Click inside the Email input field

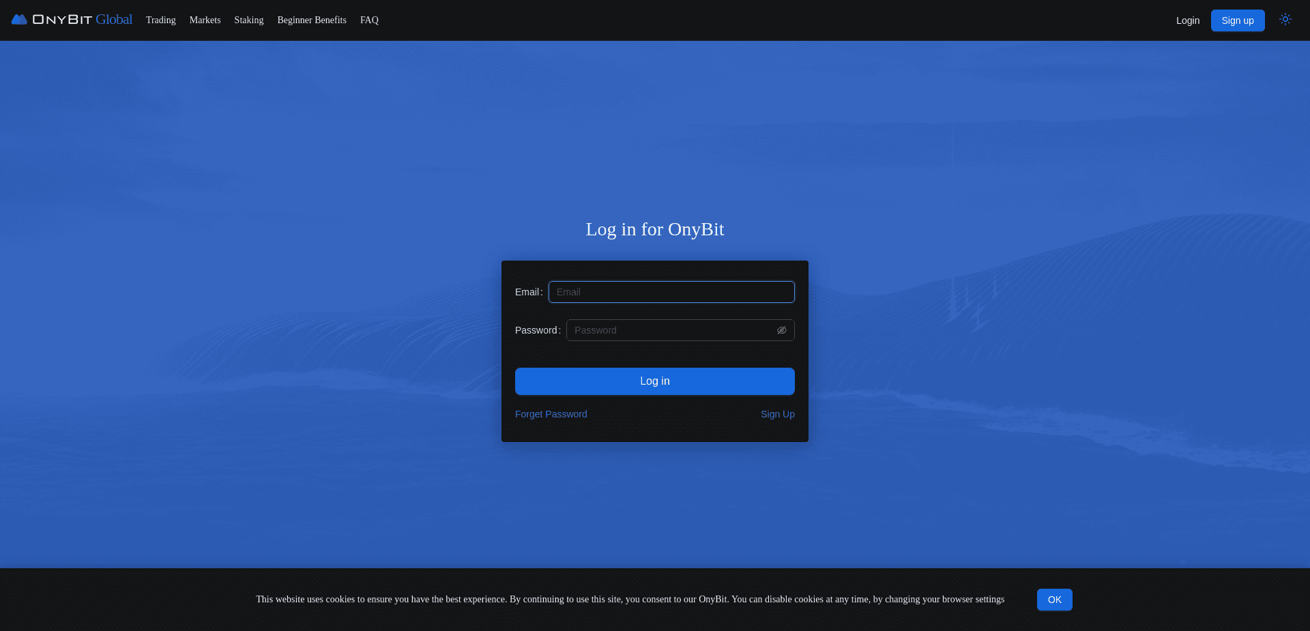671,292
